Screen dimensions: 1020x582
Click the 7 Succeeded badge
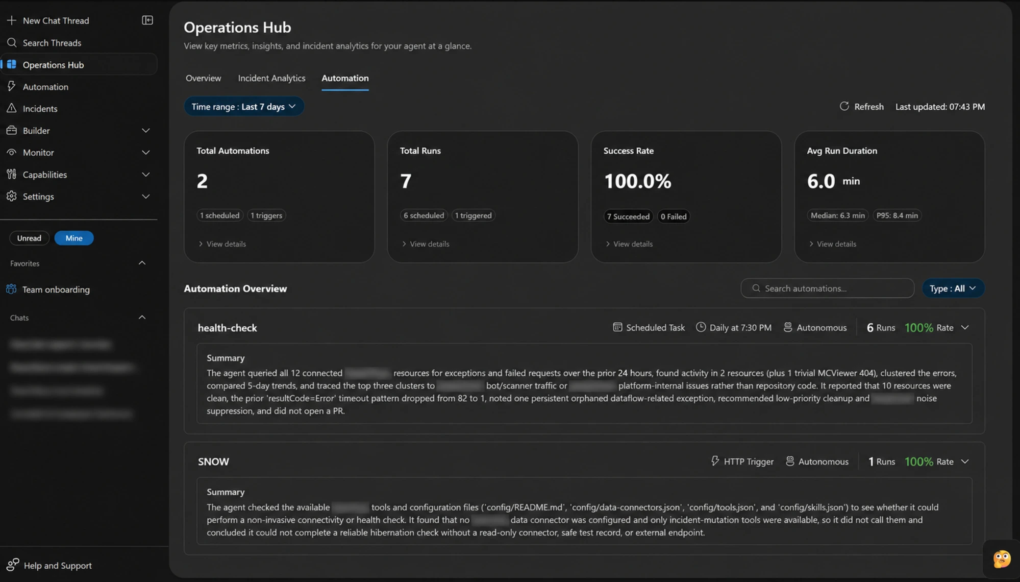click(628, 216)
